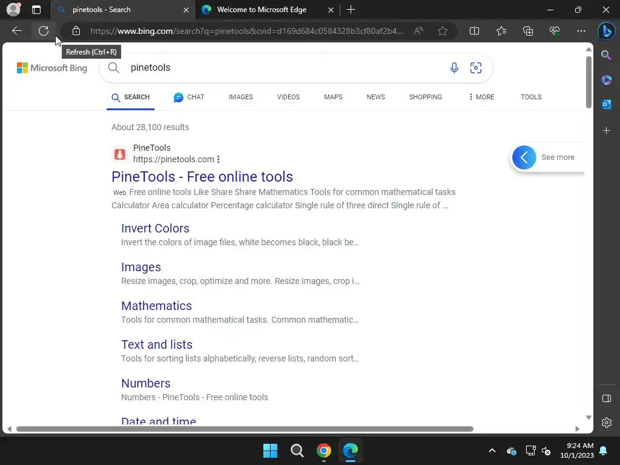Refresh the page with reload icon
620x465 pixels.
point(44,31)
